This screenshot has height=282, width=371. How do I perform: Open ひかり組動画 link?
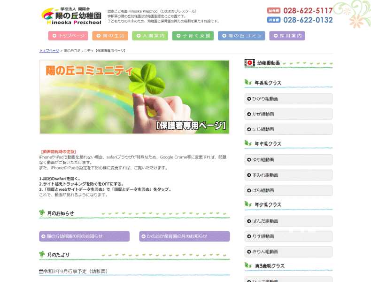[x=288, y=99]
